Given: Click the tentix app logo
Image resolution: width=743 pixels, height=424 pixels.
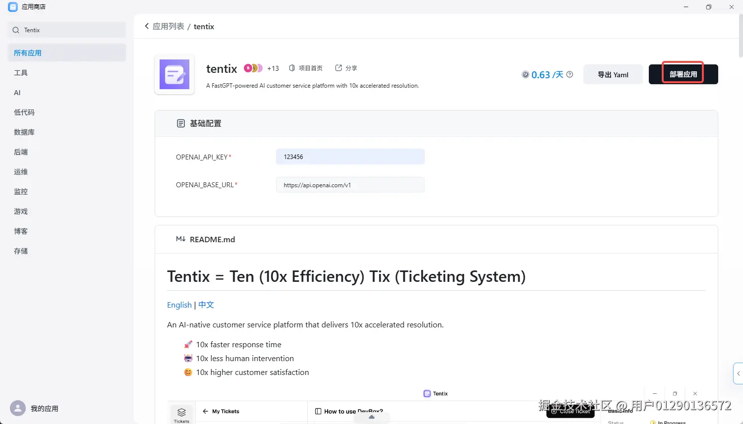Looking at the screenshot, I should [x=174, y=74].
